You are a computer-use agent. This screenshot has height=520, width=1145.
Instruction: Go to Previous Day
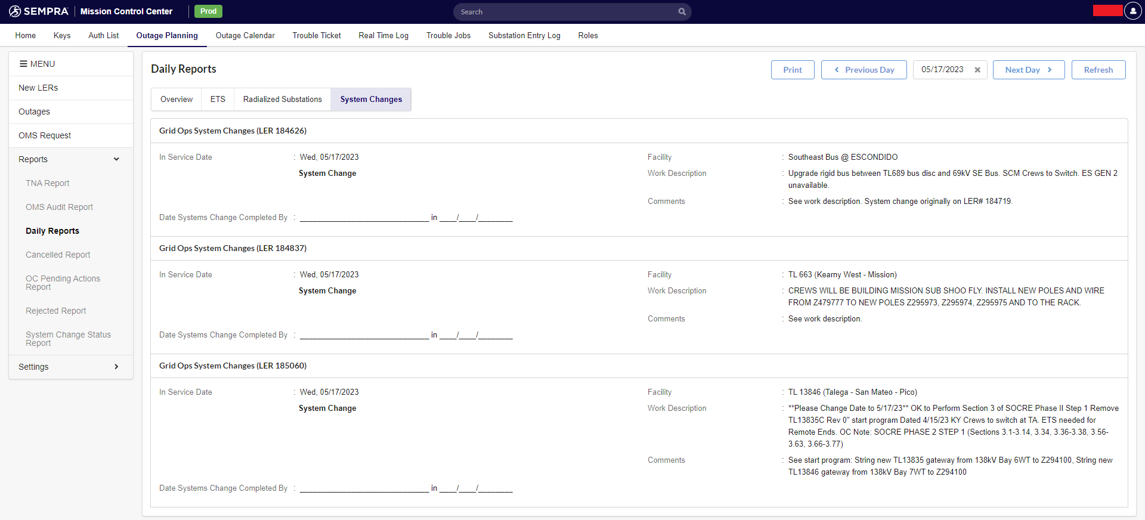point(864,70)
